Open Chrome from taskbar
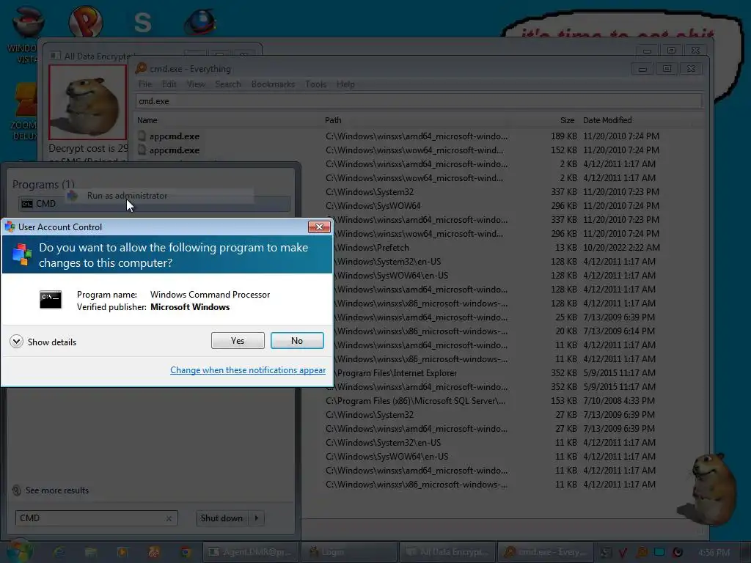The height and width of the screenshot is (563, 751). (186, 552)
